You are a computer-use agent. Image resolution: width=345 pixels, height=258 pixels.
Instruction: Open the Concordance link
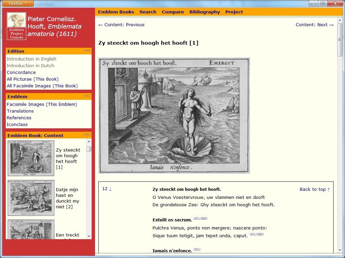(x=21, y=73)
